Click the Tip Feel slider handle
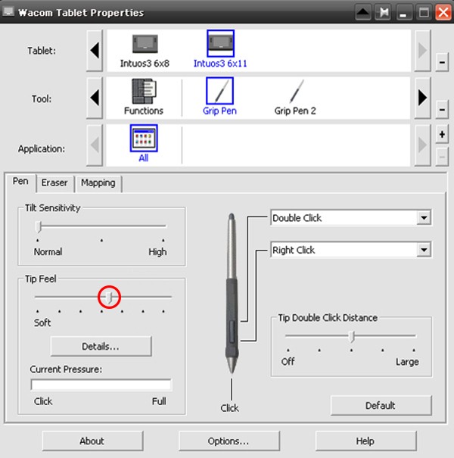Screen dimensions: 454x458 [110, 298]
